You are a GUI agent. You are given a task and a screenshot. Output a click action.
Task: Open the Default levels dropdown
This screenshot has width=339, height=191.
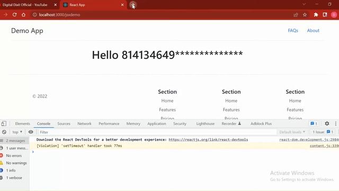tap(292, 132)
